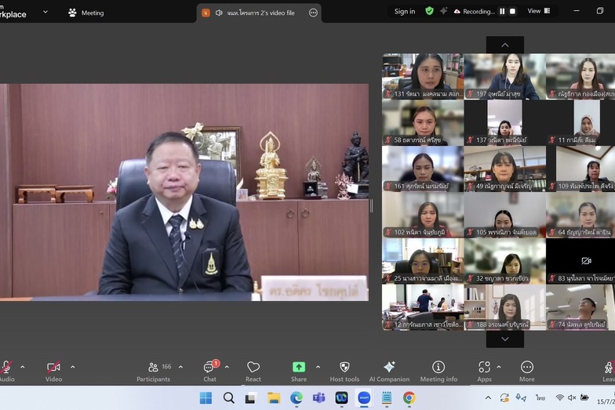615x410 pixels.
Task: Select participant tile 74
Action: [x=580, y=307]
